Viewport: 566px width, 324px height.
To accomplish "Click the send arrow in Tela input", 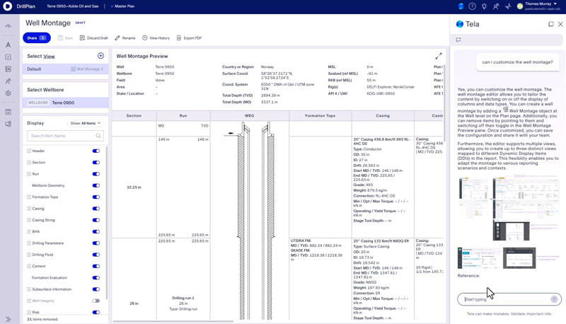I will (554, 299).
